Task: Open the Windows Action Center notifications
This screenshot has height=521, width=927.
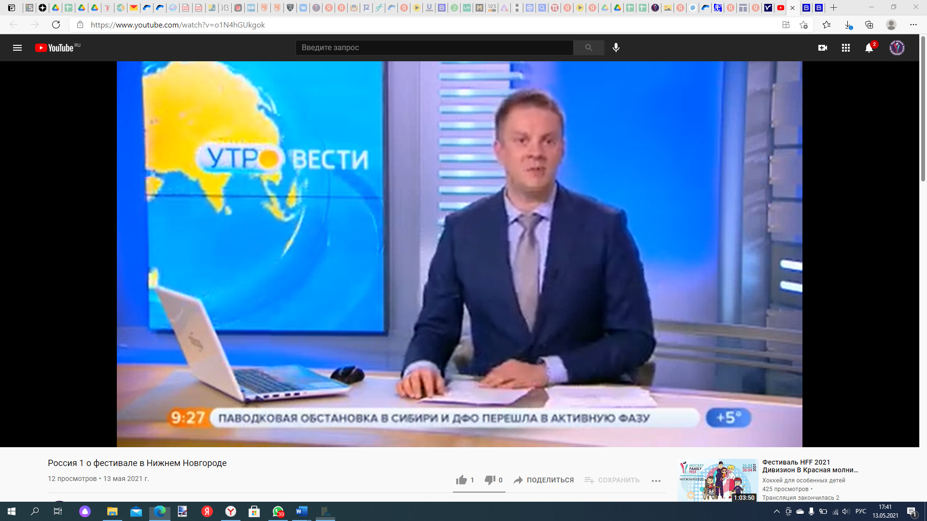Action: click(x=912, y=511)
